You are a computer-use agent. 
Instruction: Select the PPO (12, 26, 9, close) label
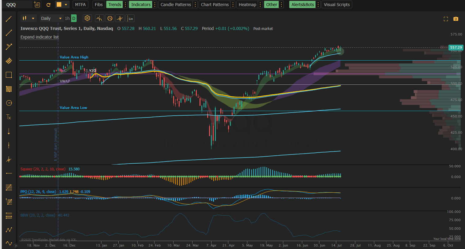[x=38, y=192]
